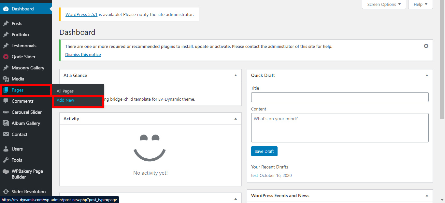Click into the Quick Draft Title field
Screen dimensions: 445x203
[340, 97]
